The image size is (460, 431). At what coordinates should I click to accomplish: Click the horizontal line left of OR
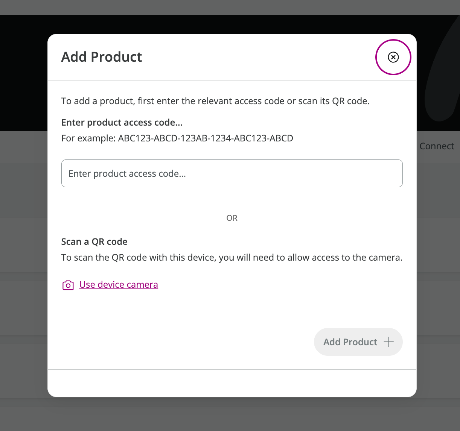(141, 218)
